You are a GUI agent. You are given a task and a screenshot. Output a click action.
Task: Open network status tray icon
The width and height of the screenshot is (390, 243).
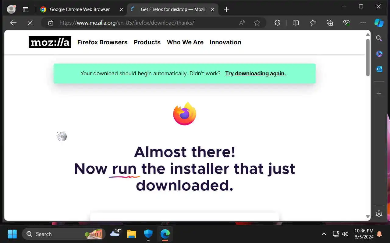pos(336,234)
